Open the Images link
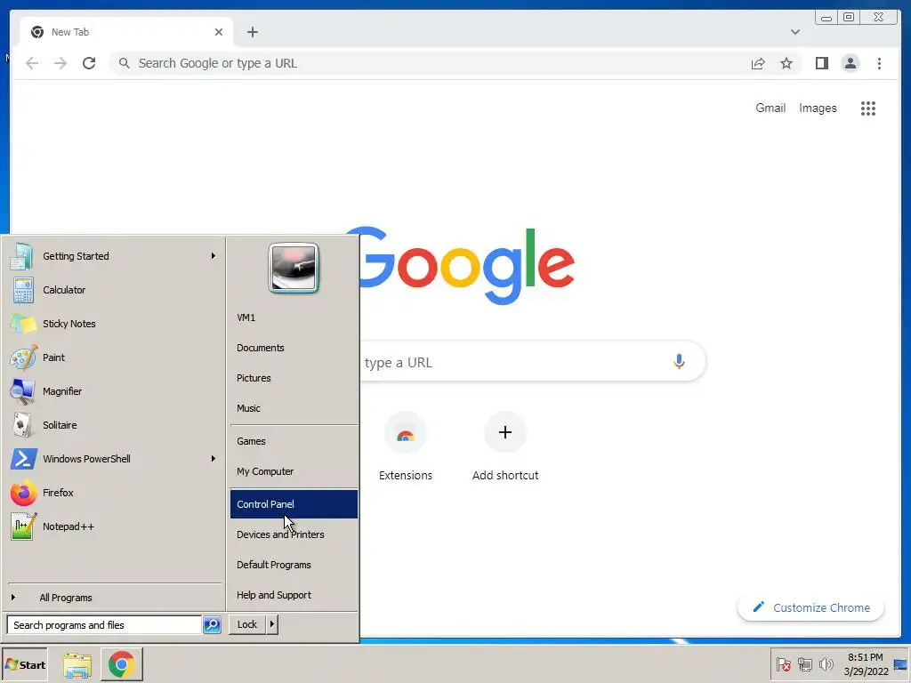This screenshot has width=911, height=683. (x=818, y=108)
